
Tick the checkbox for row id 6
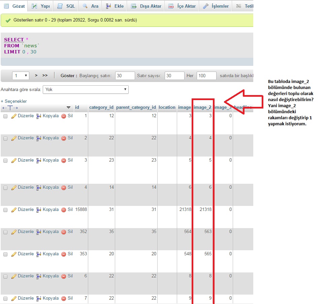click(5, 276)
